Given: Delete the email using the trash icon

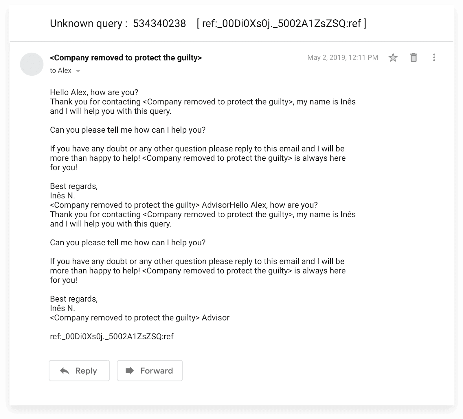Looking at the screenshot, I should pos(414,58).
